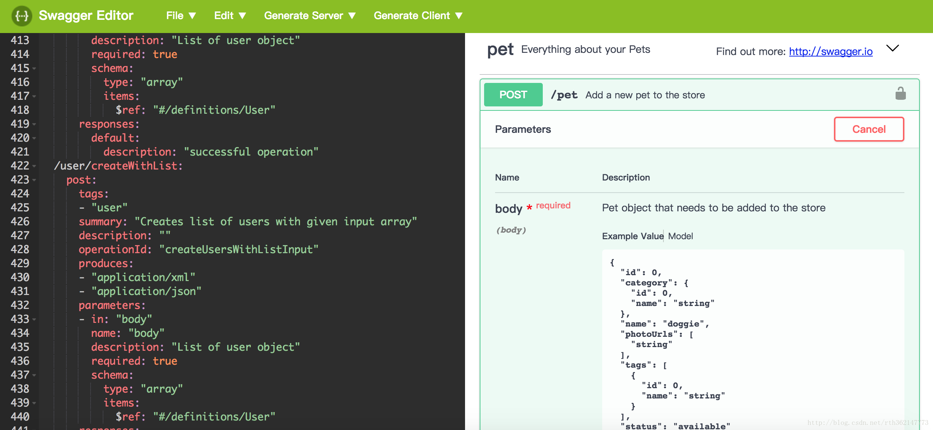Click the Cancel button
The width and height of the screenshot is (933, 430).
(868, 129)
